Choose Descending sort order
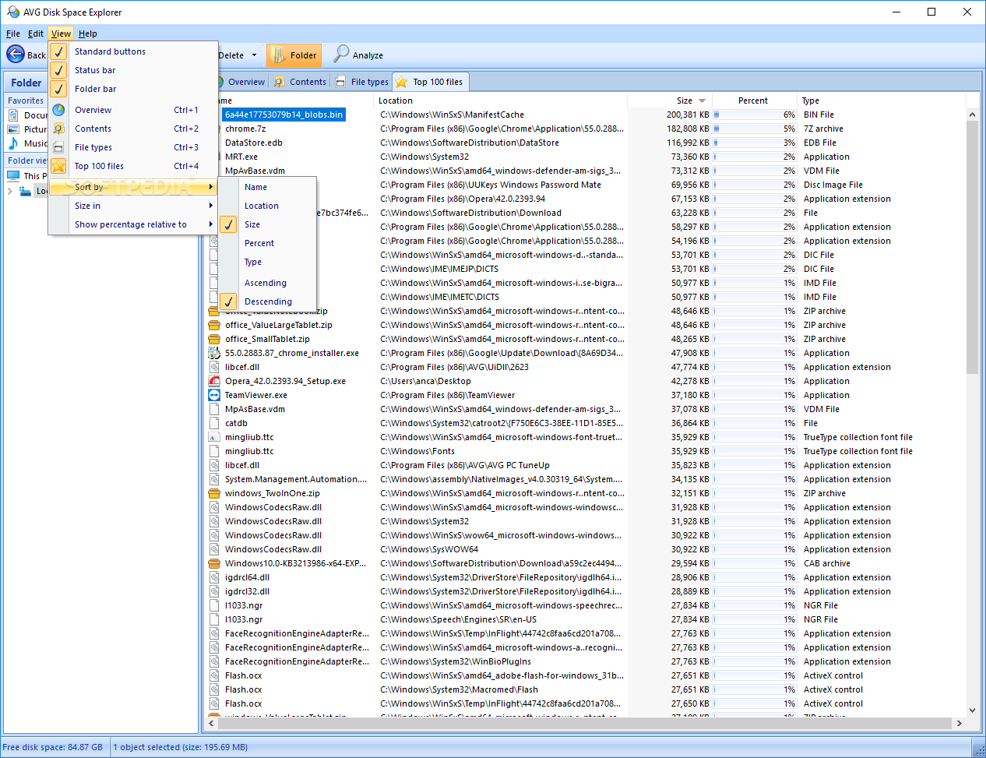 [267, 301]
